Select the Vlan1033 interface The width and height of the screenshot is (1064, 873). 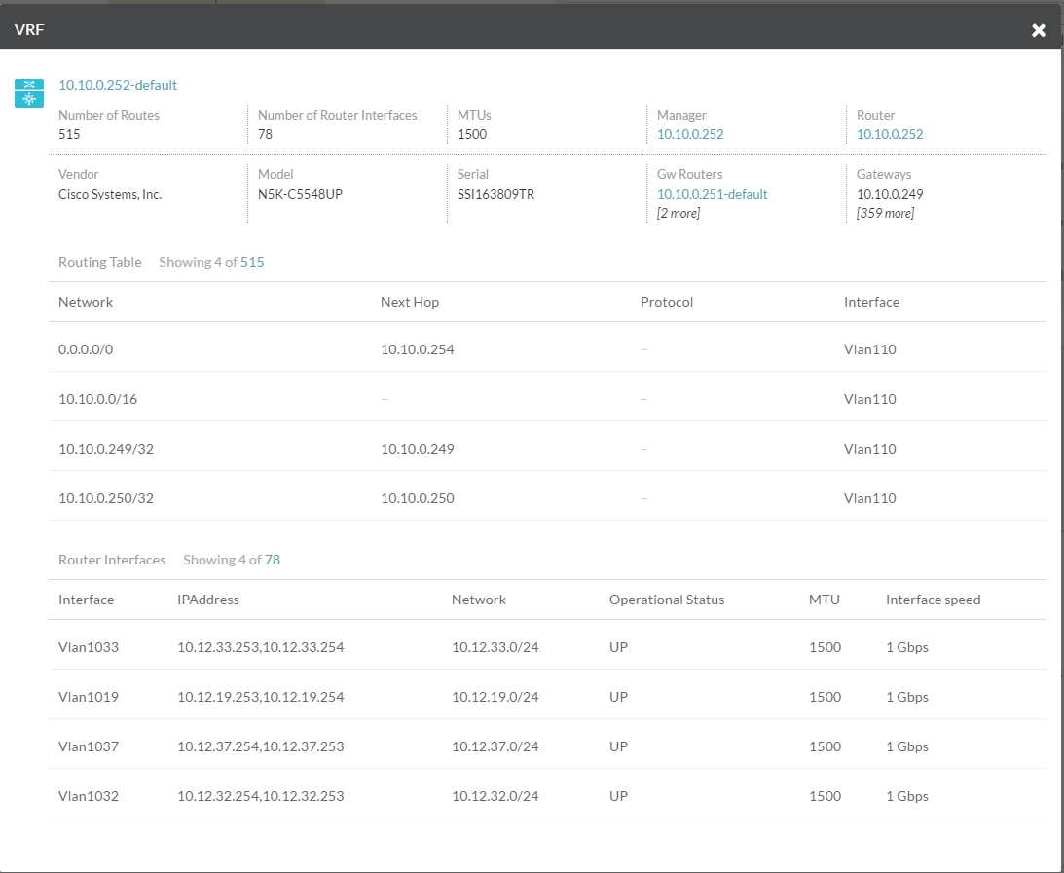coord(89,647)
